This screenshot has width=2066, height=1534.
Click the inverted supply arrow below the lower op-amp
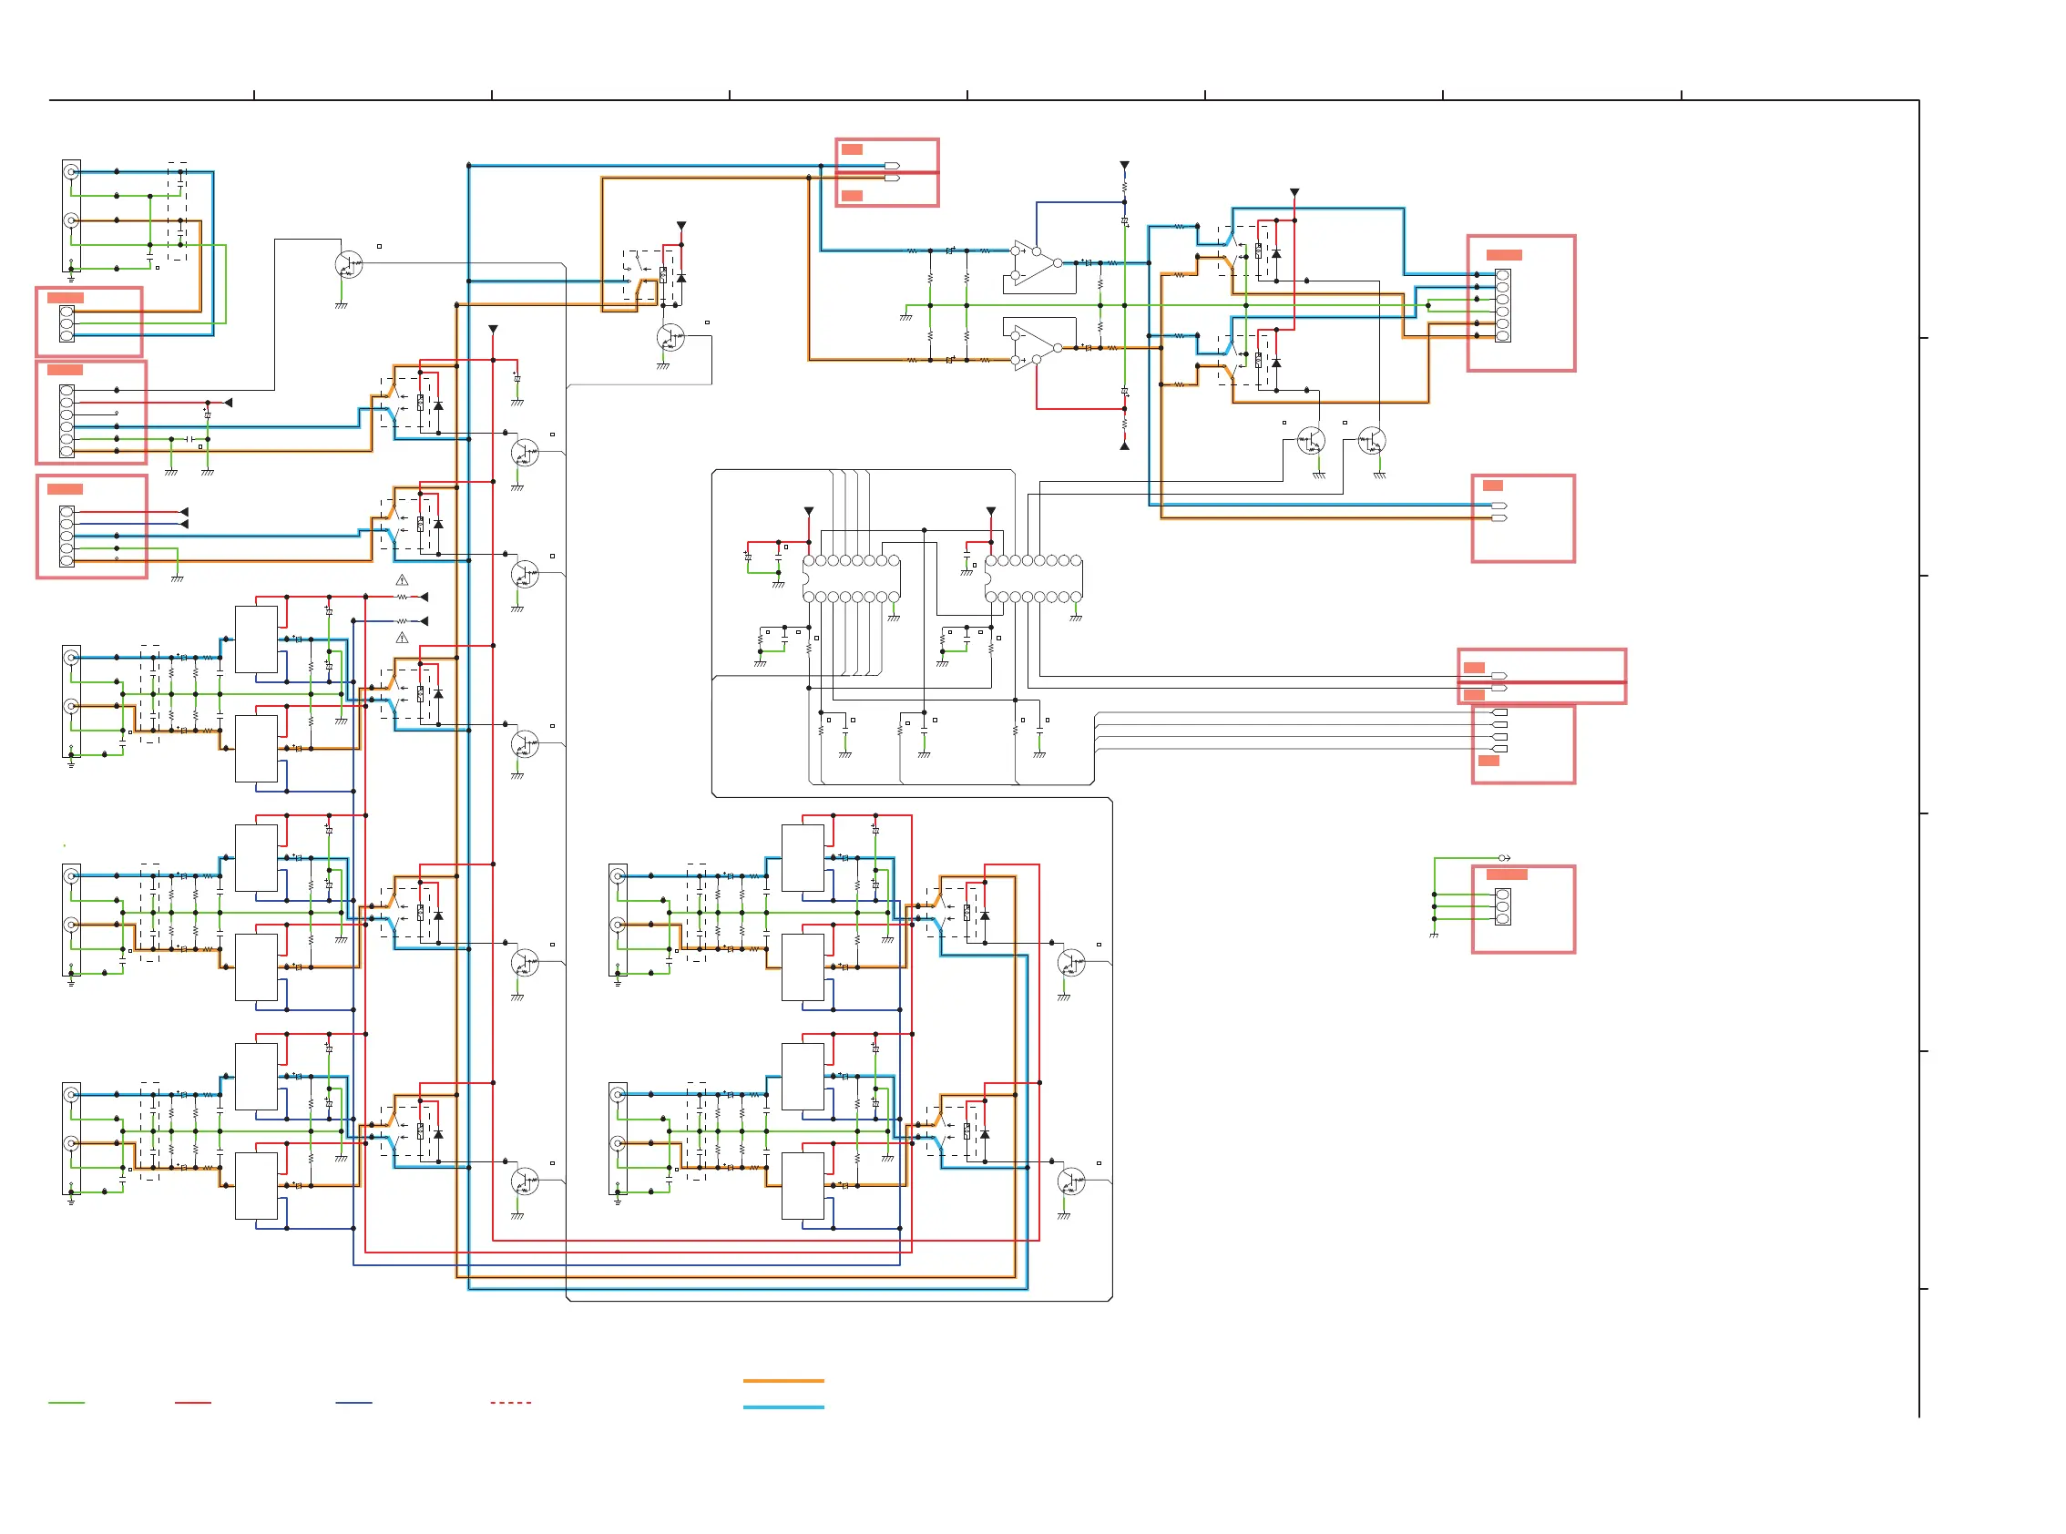point(1124,445)
